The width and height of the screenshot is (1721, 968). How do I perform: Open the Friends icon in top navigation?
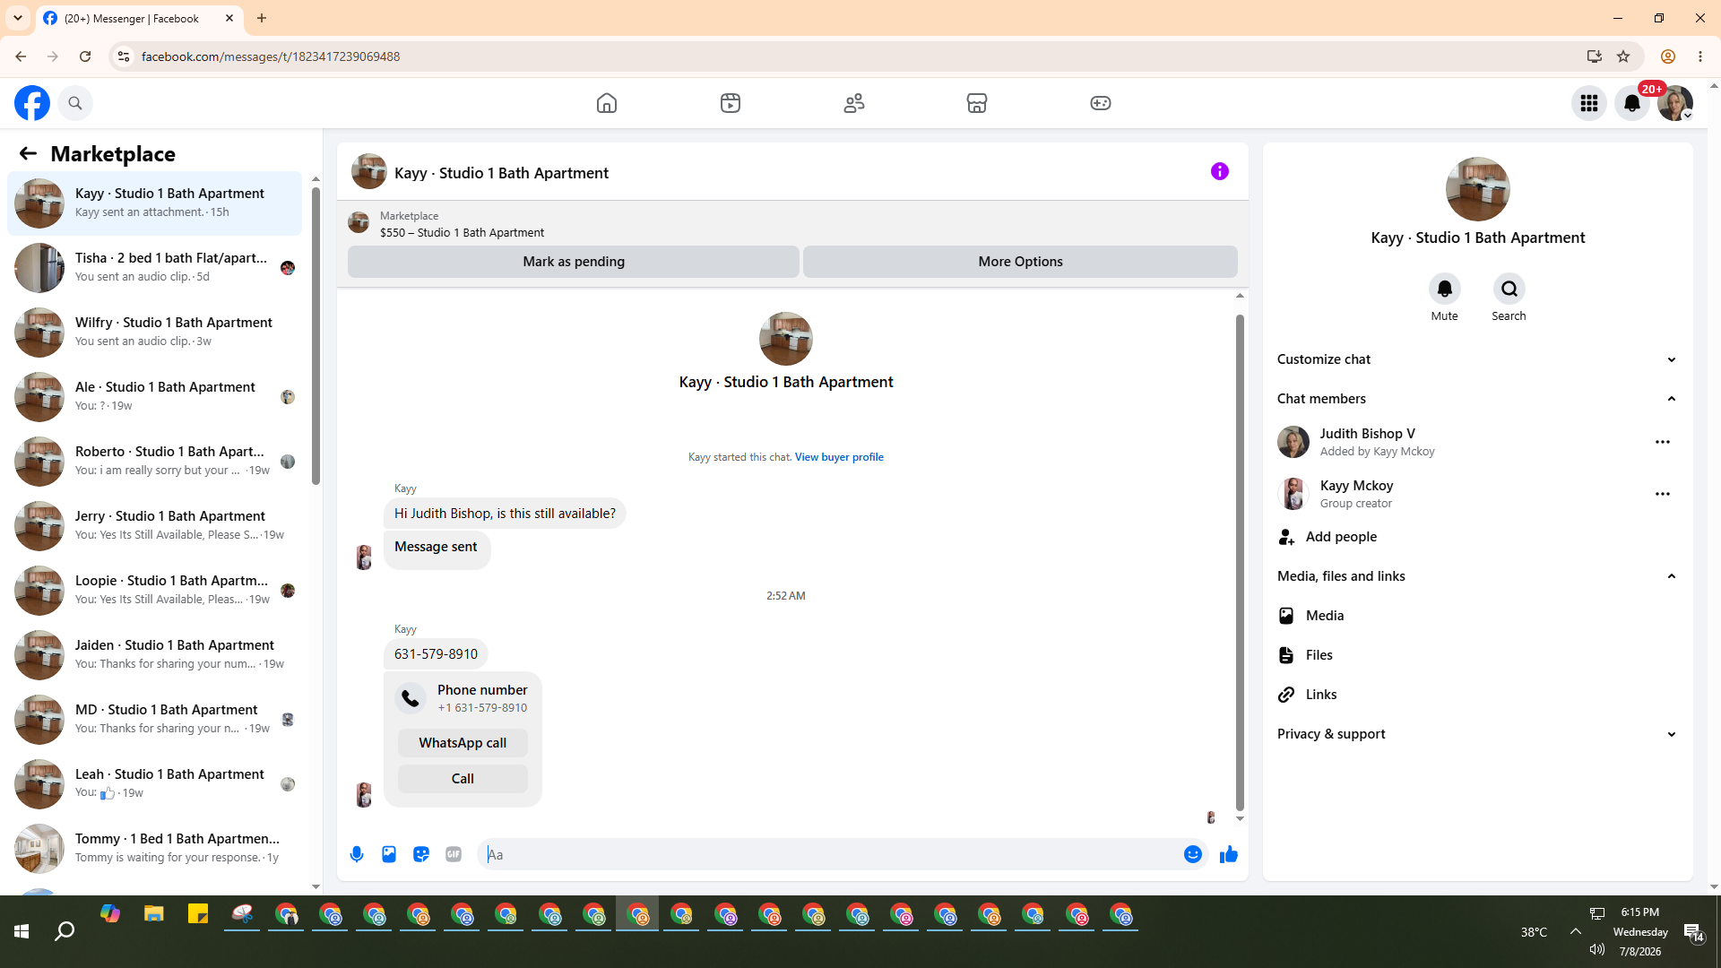point(854,103)
